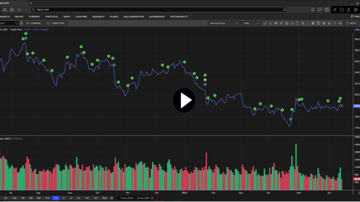The height and width of the screenshot is (202, 360).
Task: Click the COMPARE button
Action: click(x=33, y=23)
